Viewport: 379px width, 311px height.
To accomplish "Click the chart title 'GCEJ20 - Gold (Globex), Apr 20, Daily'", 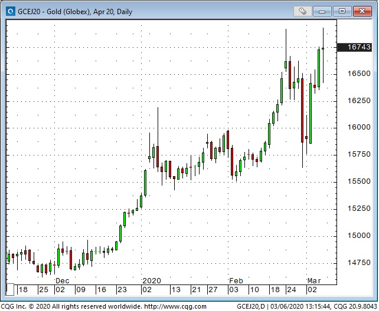I will (x=75, y=12).
